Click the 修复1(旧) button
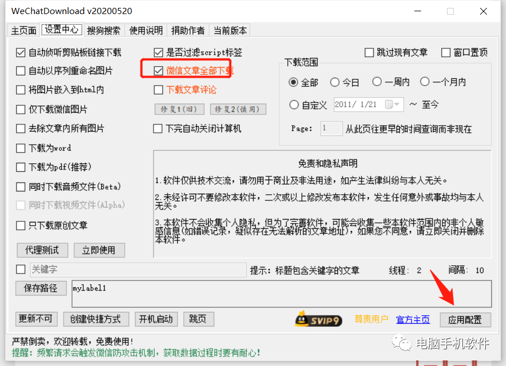The image size is (506, 366). point(179,109)
